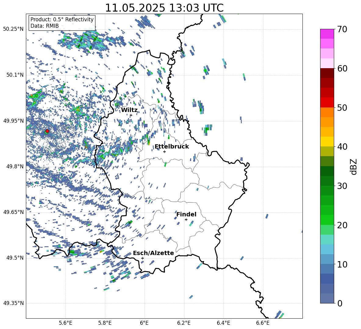Click the title '11.05.2025 13:03 UTC'

coord(164,8)
